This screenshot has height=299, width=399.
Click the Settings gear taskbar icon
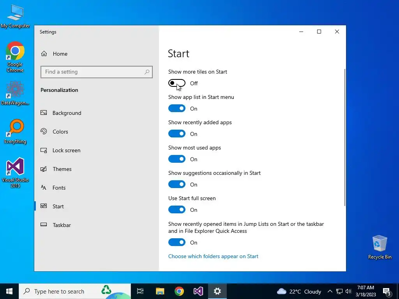217,291
